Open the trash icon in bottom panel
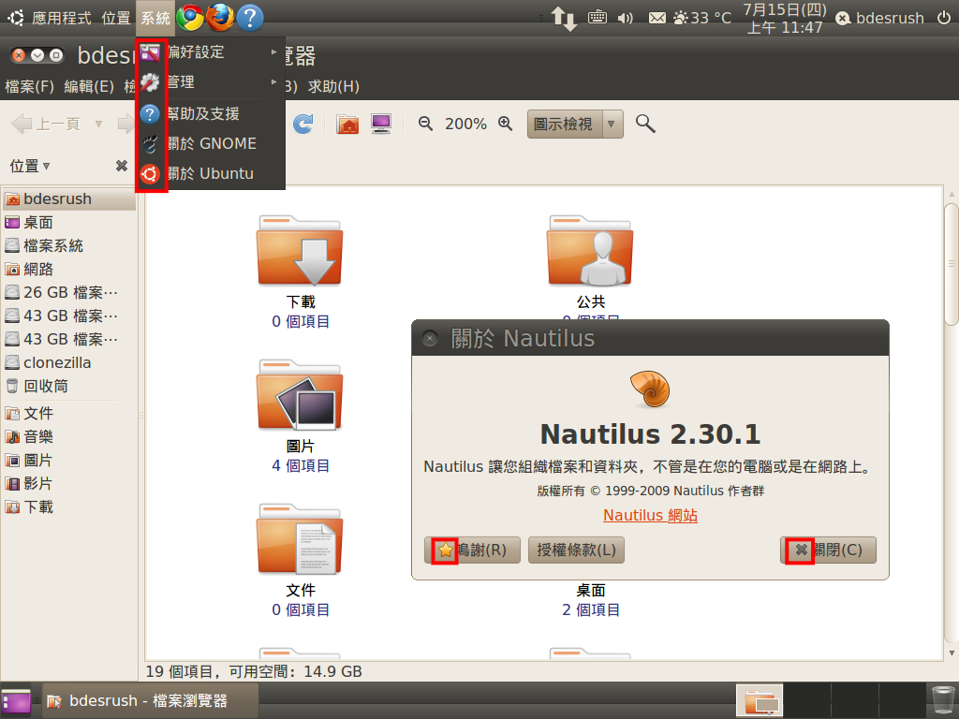959x719 pixels. click(x=942, y=700)
